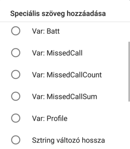Click the 'Var: Batt' label text
The height and width of the screenshot is (149, 130).
[46, 31]
